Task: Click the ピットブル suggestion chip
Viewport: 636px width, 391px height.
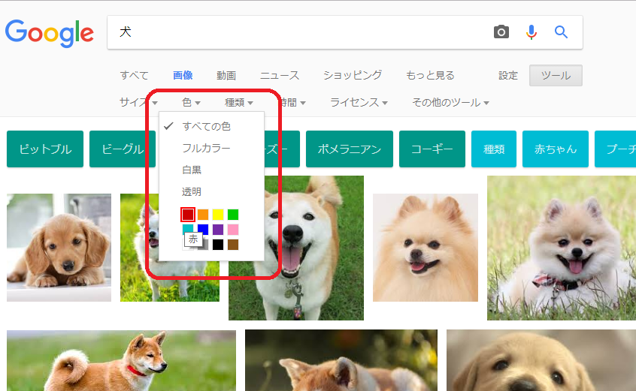Action: (x=45, y=149)
